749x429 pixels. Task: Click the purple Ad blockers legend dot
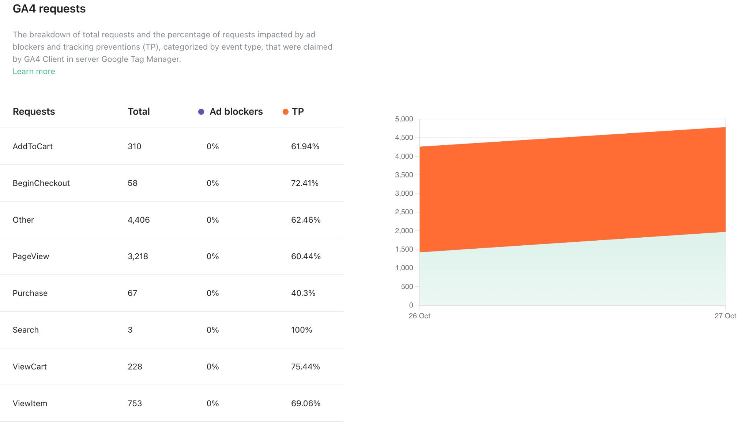tap(201, 112)
